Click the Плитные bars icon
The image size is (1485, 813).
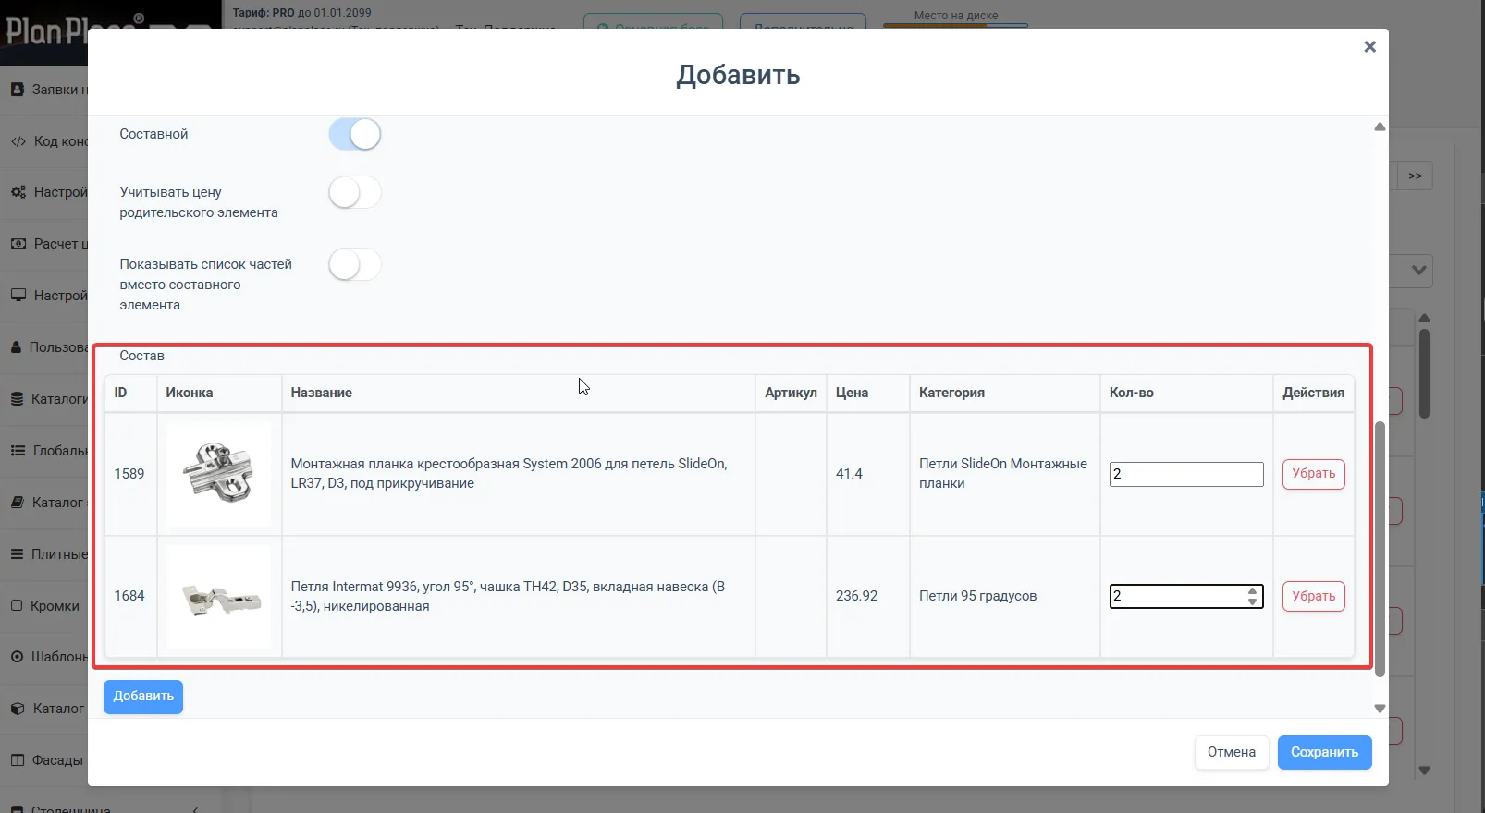18,554
